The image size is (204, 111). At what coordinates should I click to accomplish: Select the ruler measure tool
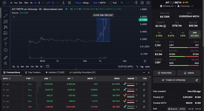coord(6,57)
